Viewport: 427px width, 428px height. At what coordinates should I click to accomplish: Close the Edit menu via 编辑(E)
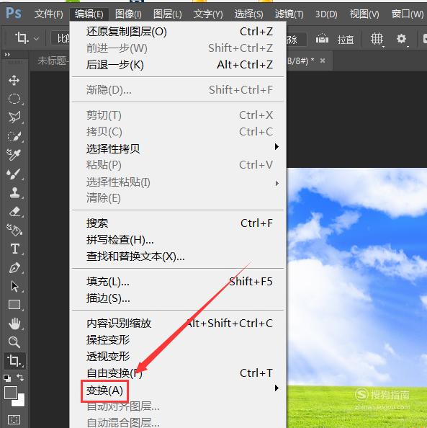[x=89, y=14]
